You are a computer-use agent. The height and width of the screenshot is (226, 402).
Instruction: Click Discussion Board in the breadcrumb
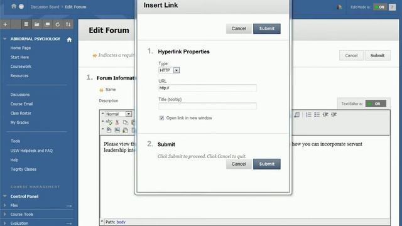pos(45,7)
